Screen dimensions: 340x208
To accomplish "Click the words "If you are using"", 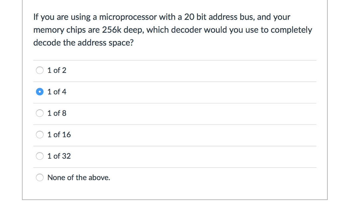I will click(x=62, y=18).
